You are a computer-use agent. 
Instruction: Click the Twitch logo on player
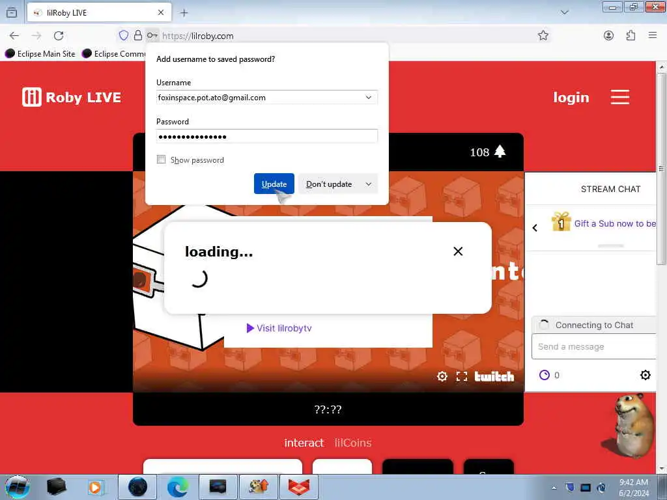[x=494, y=377]
